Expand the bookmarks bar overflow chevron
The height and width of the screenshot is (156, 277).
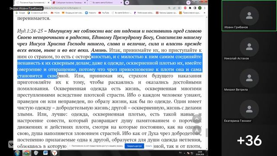204,13
